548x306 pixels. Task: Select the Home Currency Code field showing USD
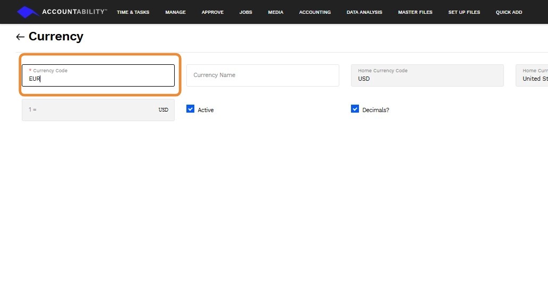pyautogui.click(x=427, y=75)
